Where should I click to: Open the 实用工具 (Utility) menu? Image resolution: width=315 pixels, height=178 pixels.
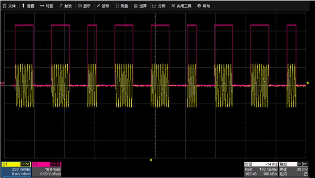181,6
